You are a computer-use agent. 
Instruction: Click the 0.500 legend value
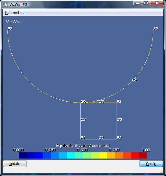click(x=82, y=150)
